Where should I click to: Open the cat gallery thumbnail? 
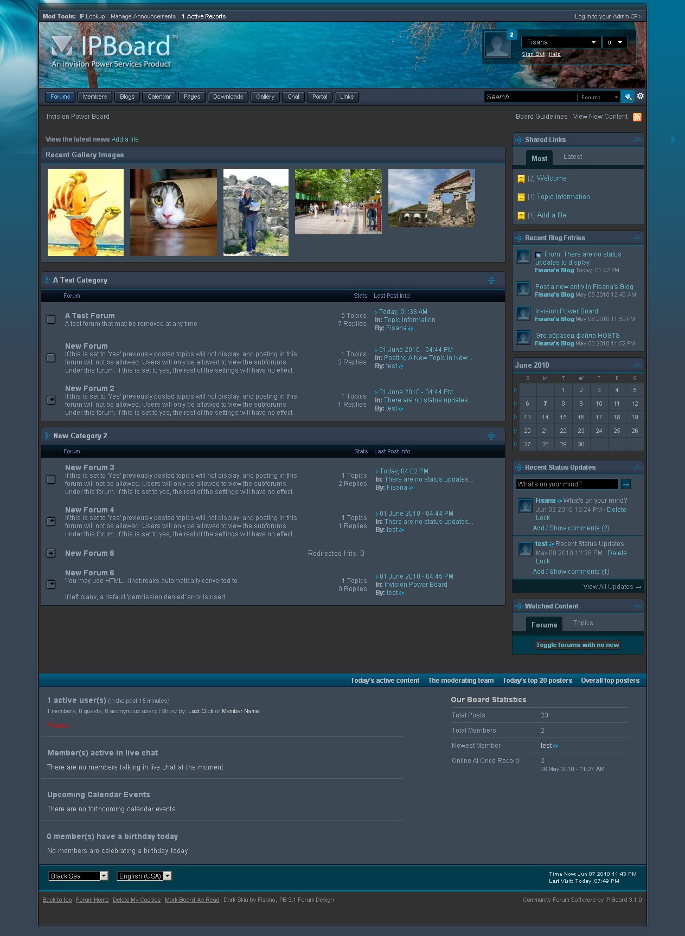click(x=174, y=212)
